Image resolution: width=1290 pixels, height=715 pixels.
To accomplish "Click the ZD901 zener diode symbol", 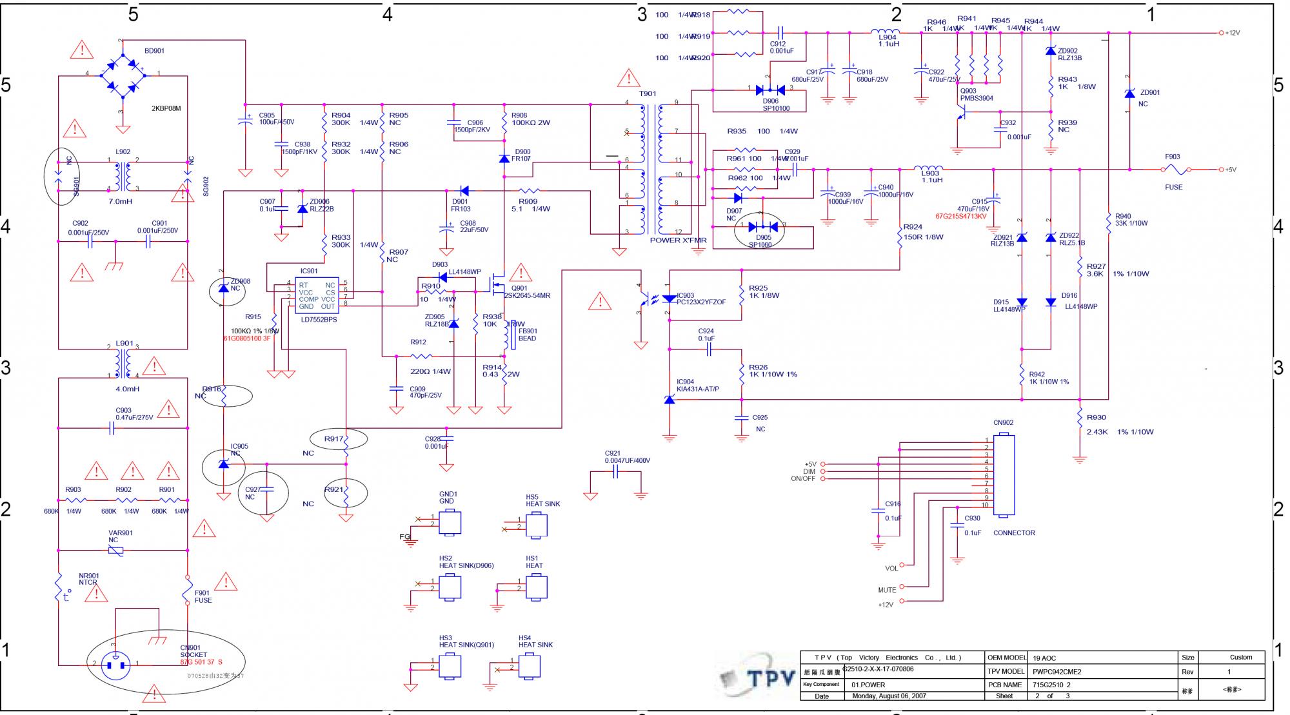I will 1129,94.
